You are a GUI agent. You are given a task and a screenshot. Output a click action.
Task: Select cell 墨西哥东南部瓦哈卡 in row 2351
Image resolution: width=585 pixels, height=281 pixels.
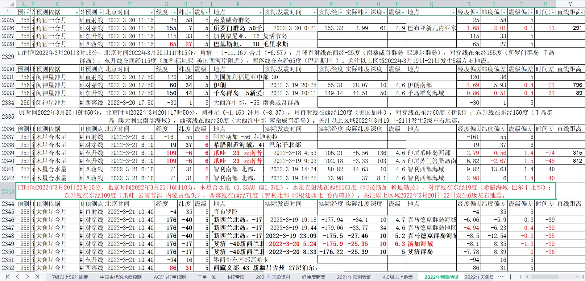point(238,260)
